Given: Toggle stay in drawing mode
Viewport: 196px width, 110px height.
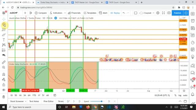Looking at the screenshot, I should coord(4,79).
